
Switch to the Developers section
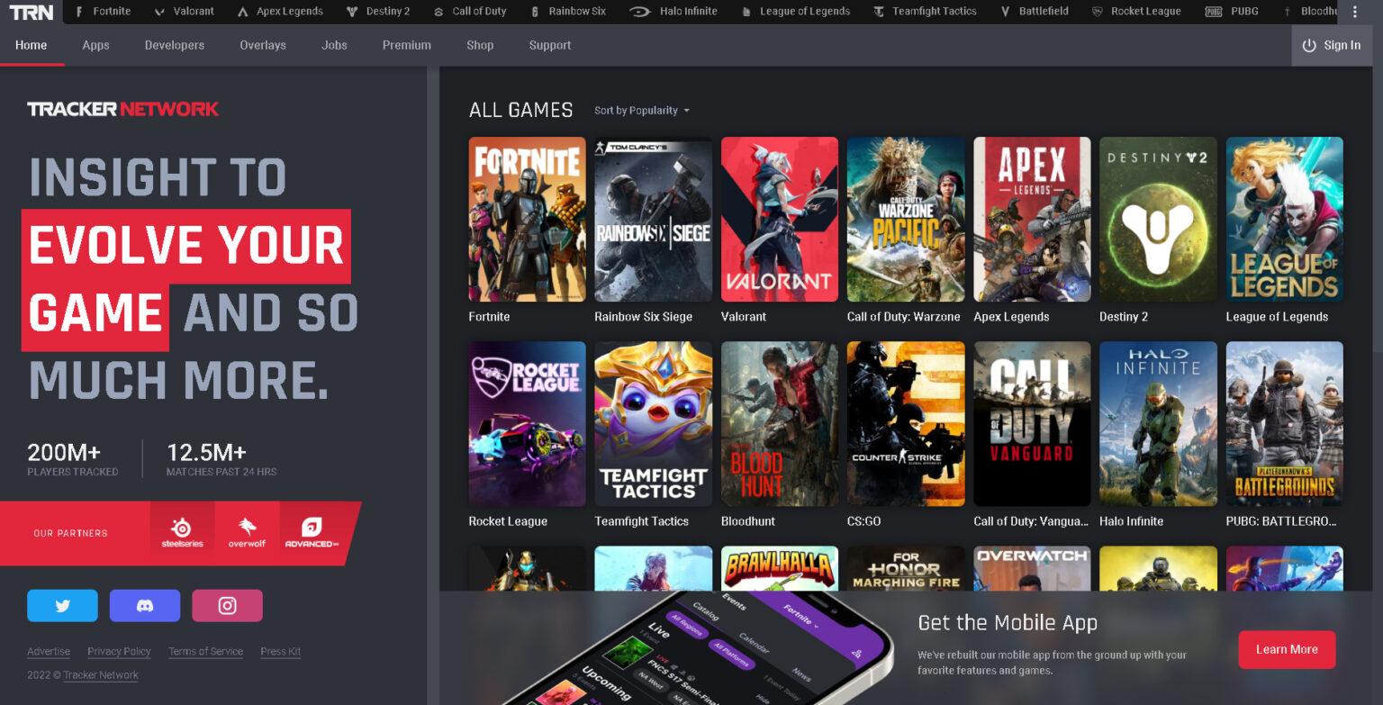tap(174, 45)
